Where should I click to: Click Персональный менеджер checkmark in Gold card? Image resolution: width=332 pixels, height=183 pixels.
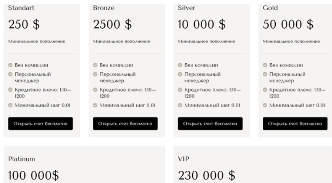[265, 74]
